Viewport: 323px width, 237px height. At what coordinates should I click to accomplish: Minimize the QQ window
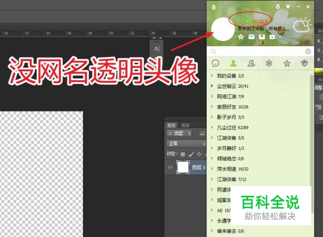(298, 7)
